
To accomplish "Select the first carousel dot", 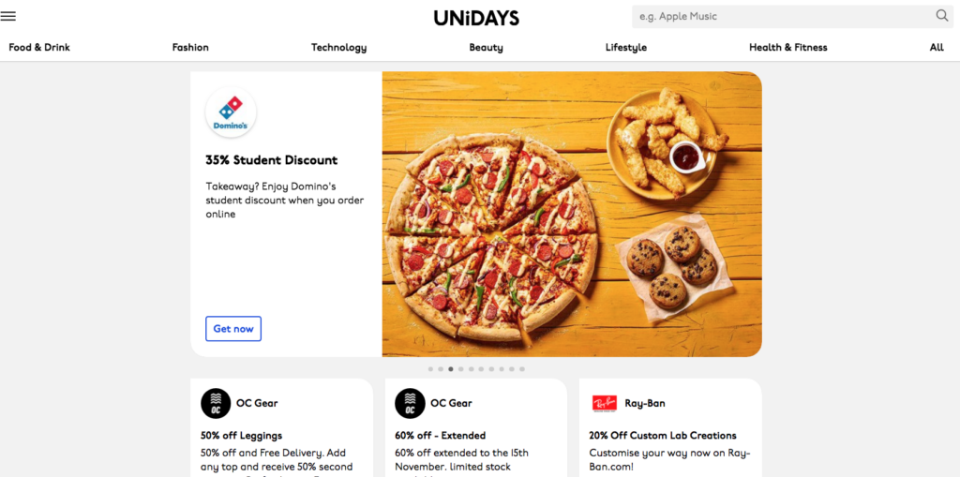I will [x=430, y=369].
